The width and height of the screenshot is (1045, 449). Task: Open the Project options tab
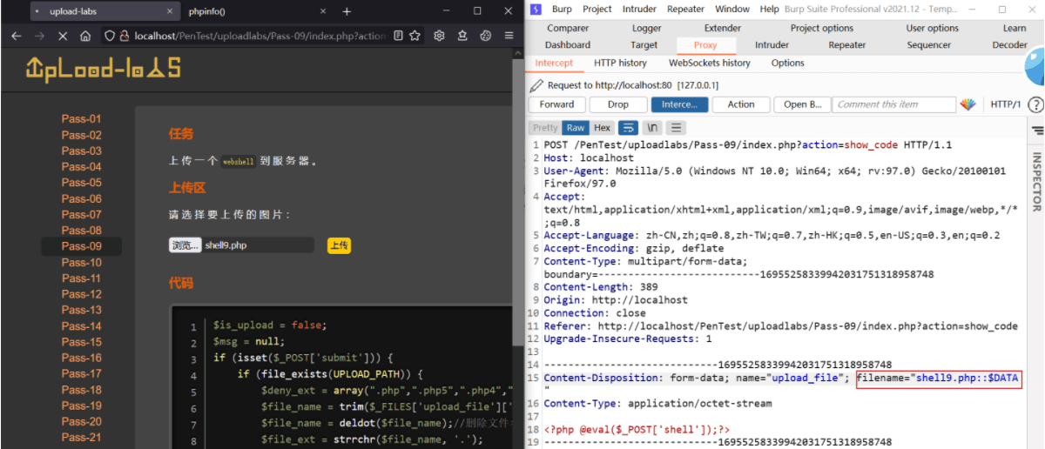point(822,28)
